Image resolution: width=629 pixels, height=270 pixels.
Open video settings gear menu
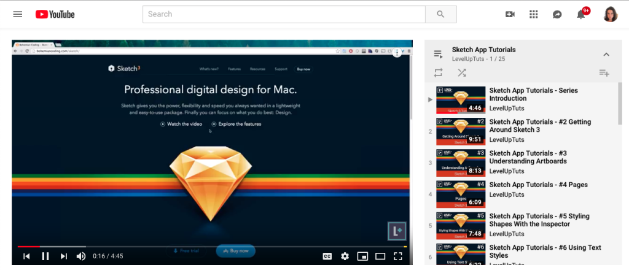coord(345,256)
